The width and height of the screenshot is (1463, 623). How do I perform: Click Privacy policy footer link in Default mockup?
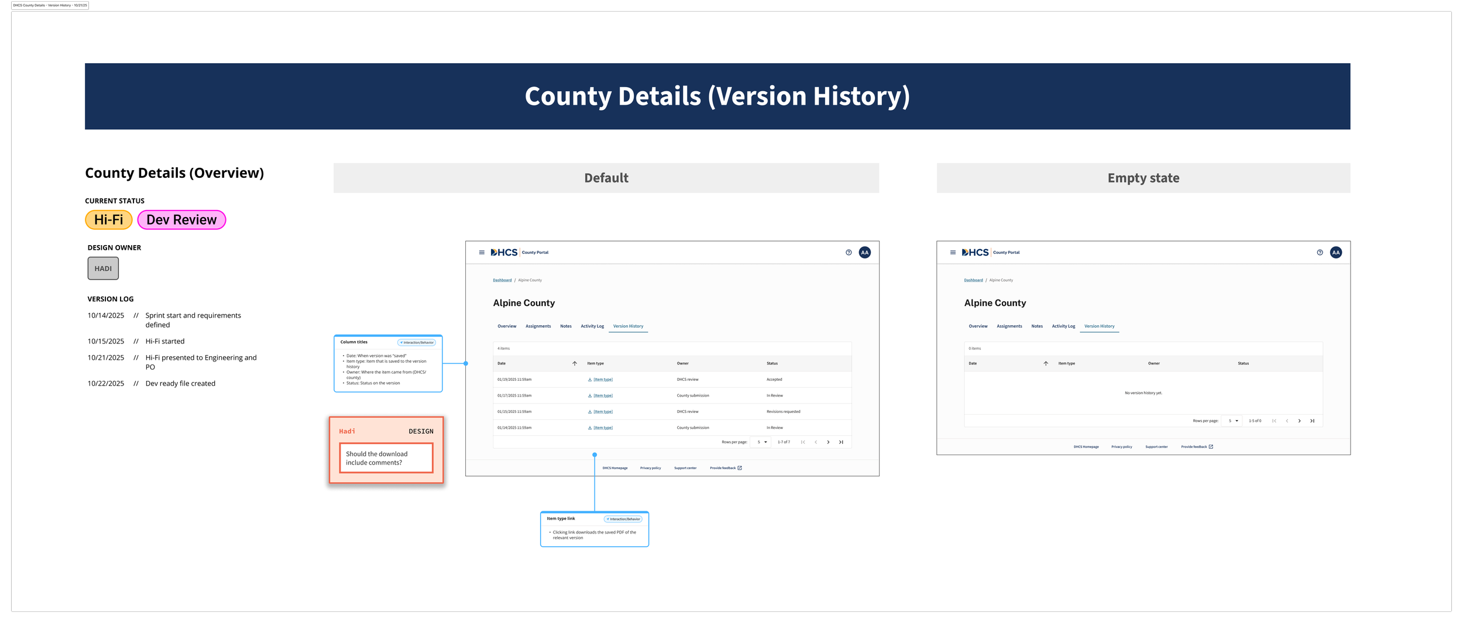pos(650,468)
